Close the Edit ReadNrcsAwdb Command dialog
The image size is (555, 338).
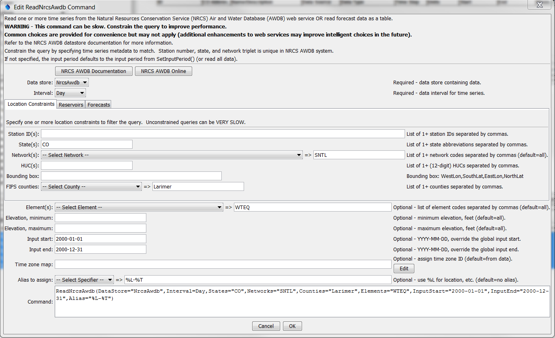[539, 5]
